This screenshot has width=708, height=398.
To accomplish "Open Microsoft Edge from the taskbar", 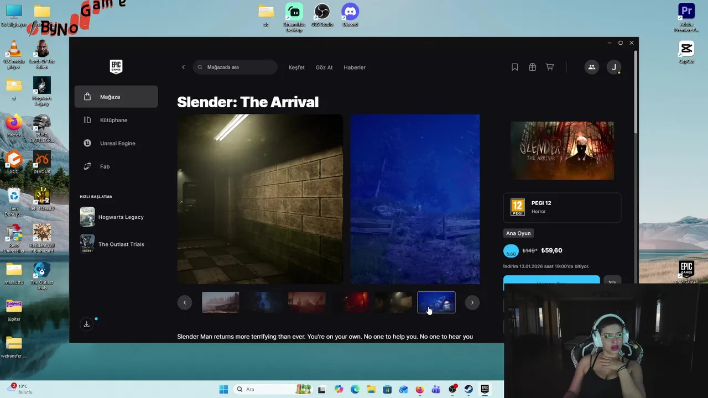I will click(x=355, y=389).
